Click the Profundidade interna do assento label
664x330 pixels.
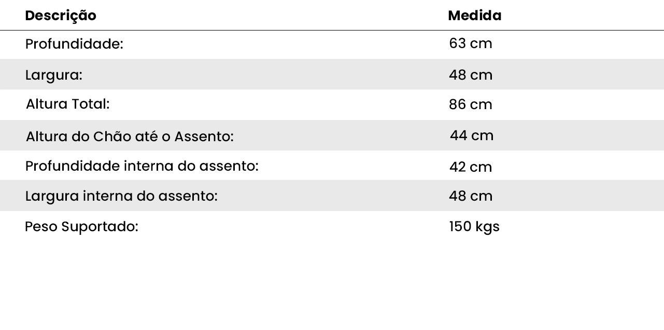click(142, 166)
